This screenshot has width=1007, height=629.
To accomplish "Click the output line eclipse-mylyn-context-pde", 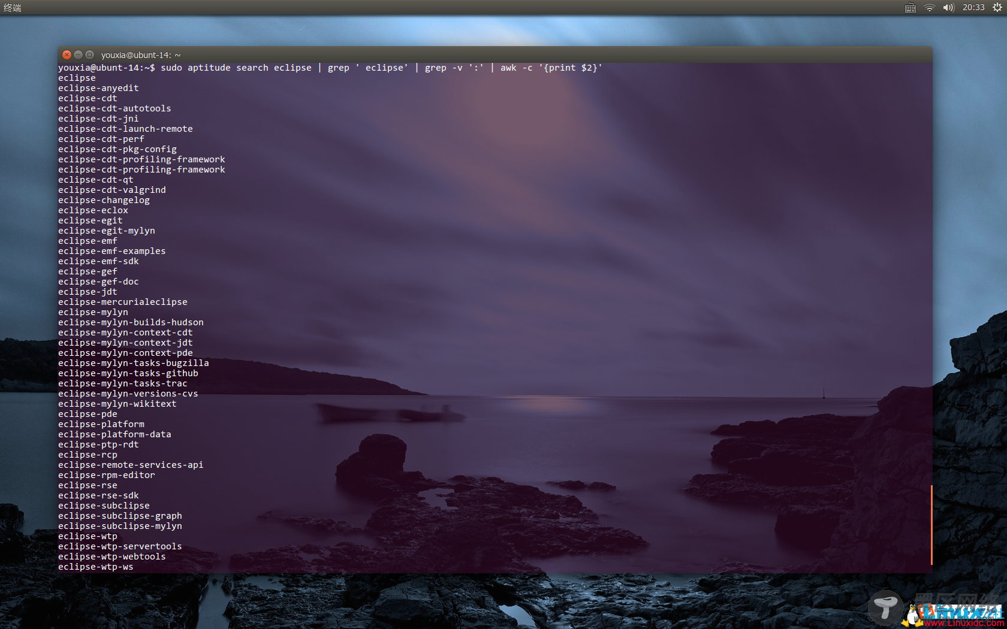I will [125, 353].
